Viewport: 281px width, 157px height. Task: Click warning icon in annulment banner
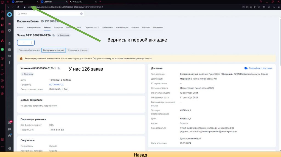[21, 59]
